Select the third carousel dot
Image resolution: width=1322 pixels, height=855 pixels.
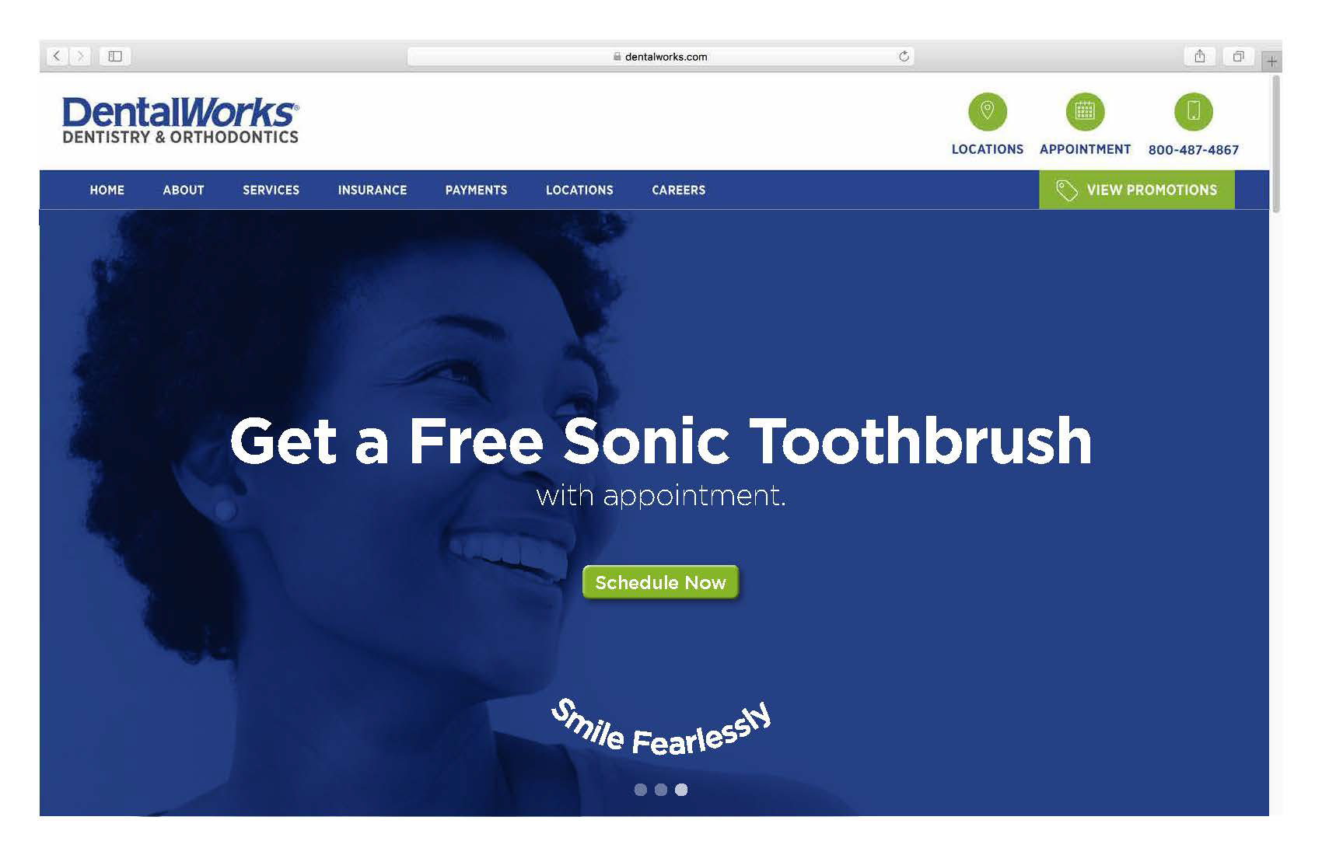click(x=681, y=790)
